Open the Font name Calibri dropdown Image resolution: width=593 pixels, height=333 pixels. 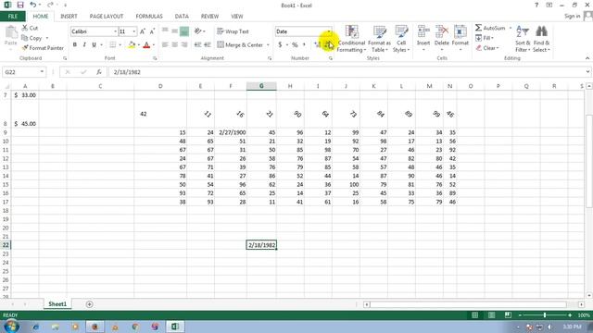pos(115,31)
